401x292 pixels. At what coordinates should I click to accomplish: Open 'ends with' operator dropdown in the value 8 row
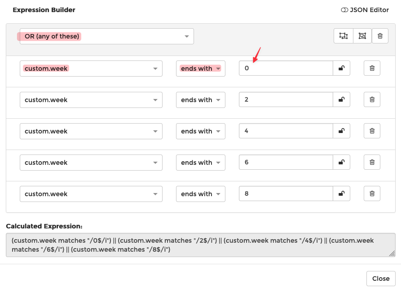200,194
